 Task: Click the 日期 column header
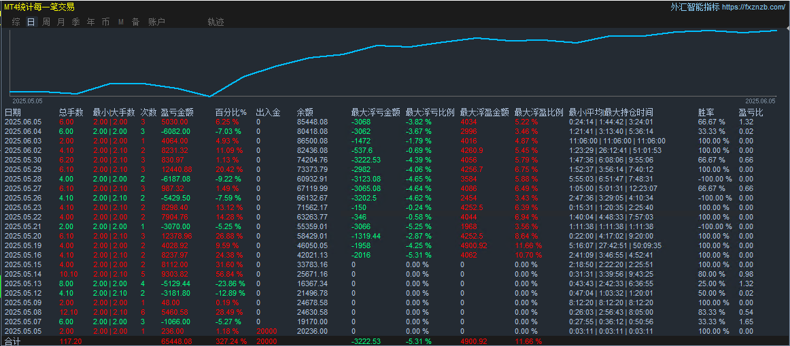point(13,112)
